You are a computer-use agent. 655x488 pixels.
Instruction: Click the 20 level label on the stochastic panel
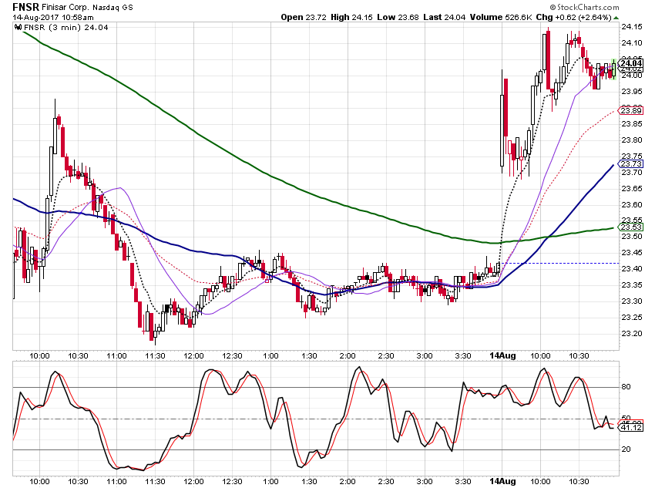626,449
